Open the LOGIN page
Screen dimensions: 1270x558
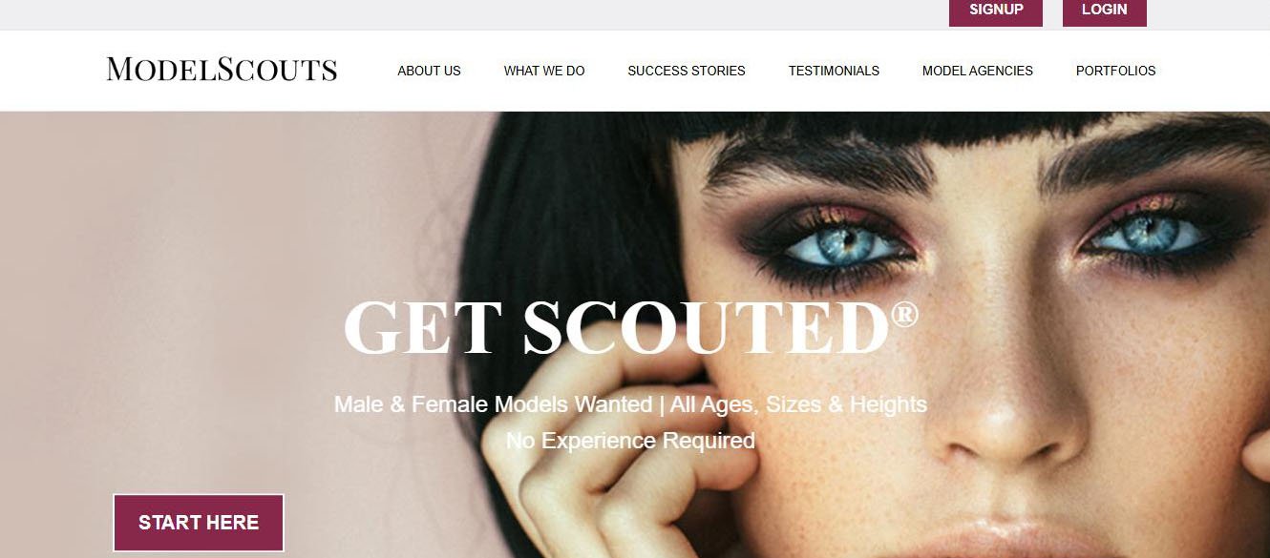coord(1104,10)
